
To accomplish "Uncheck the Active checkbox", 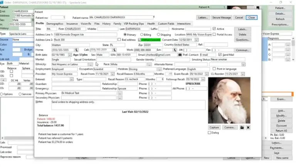I will (214, 29).
